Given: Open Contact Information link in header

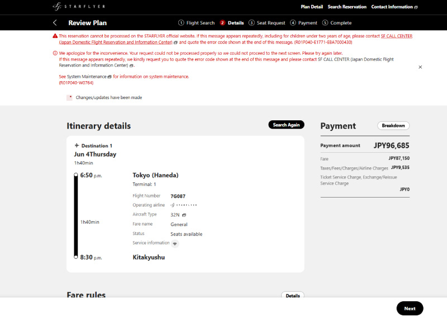Looking at the screenshot, I should tap(394, 7).
